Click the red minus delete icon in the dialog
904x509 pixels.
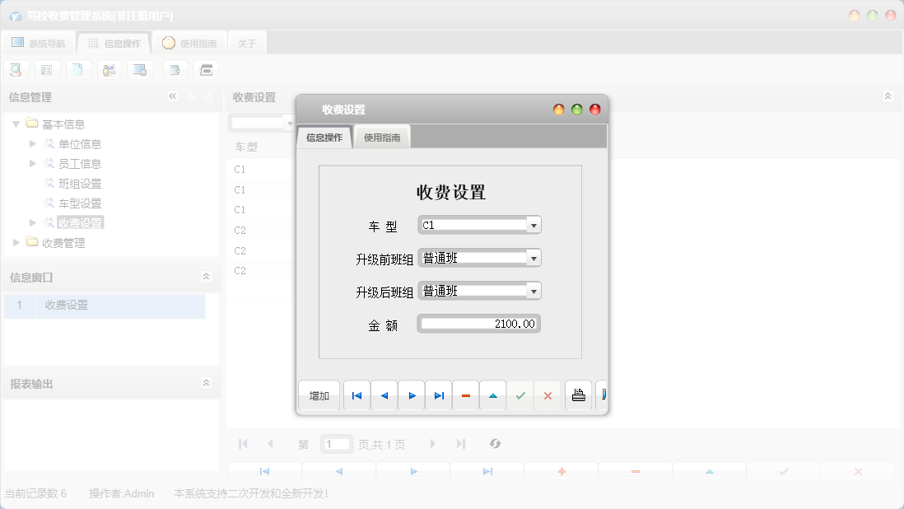click(465, 395)
